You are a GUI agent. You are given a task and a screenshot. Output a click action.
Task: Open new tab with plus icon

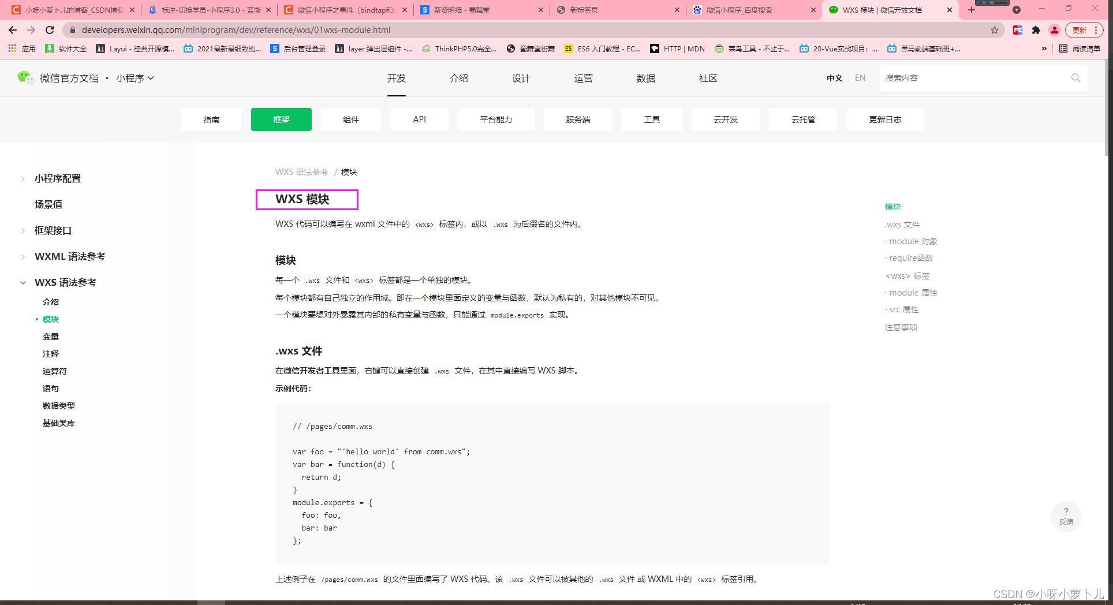(972, 10)
